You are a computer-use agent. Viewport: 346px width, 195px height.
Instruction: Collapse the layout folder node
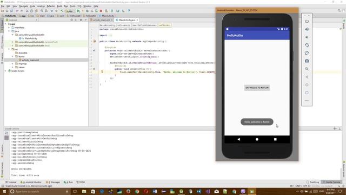click(x=12, y=56)
